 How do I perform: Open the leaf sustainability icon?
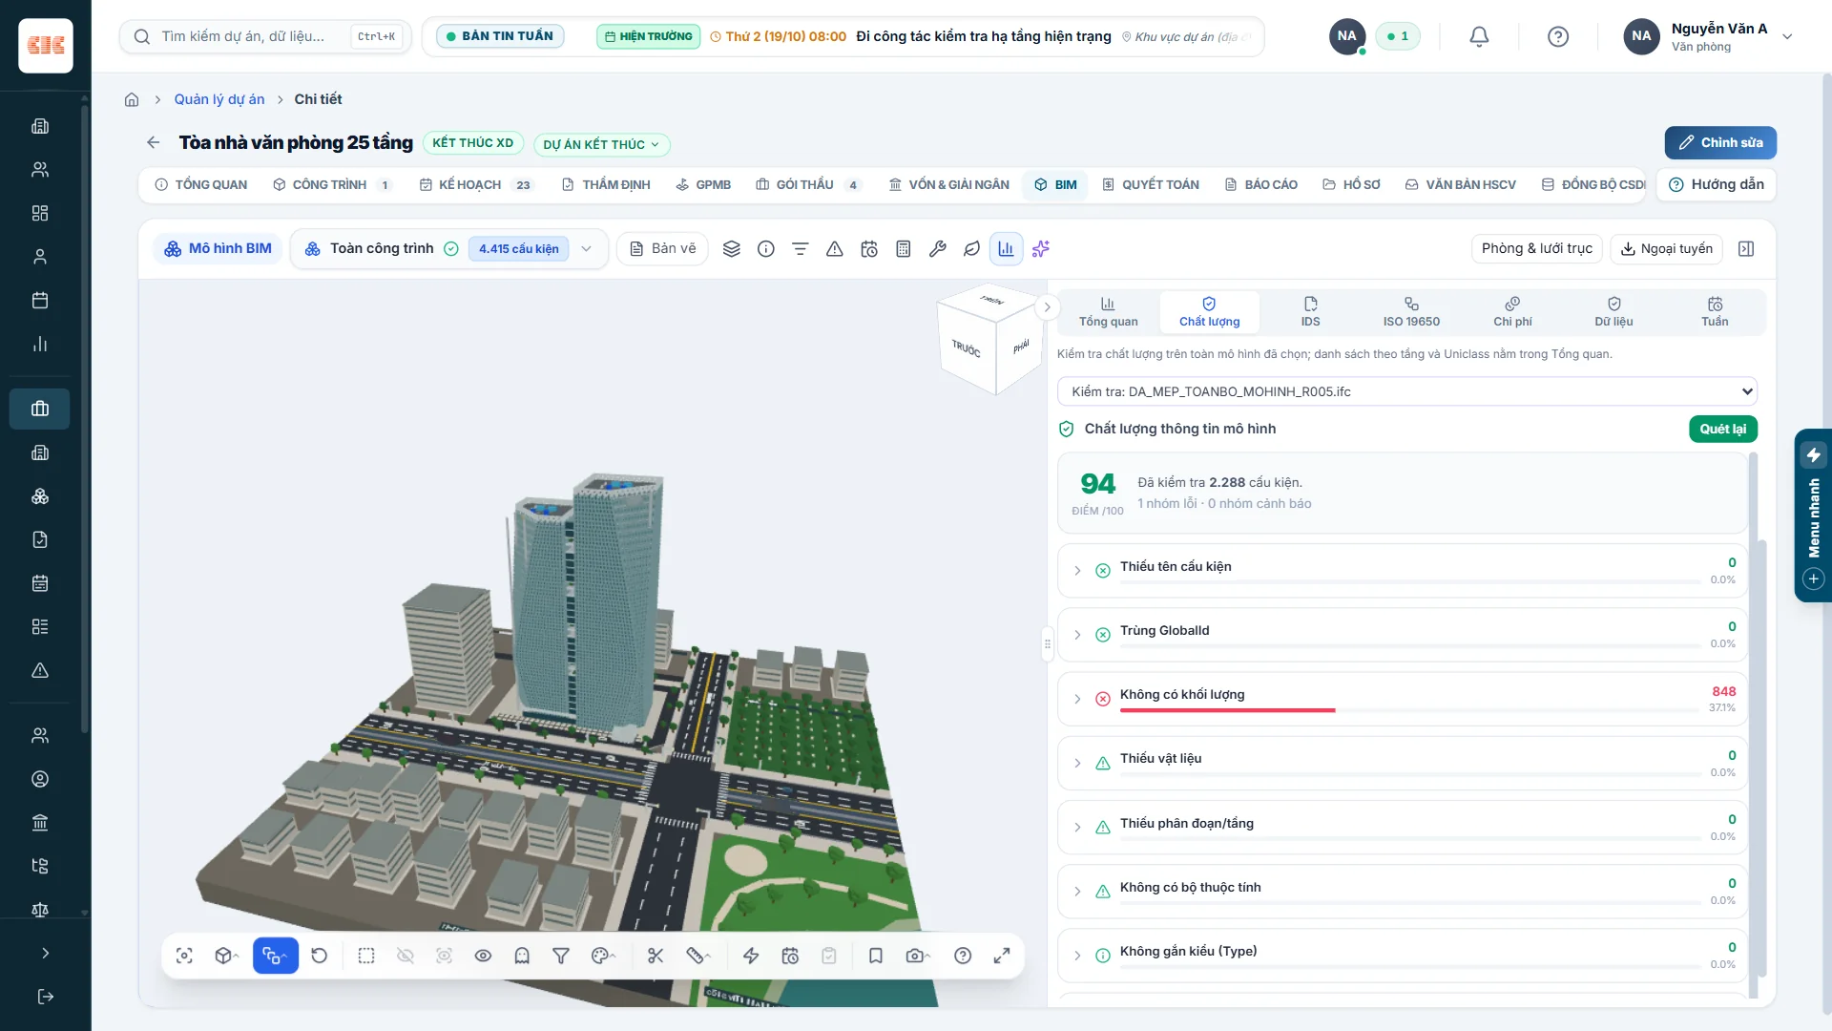pyautogui.click(x=971, y=249)
